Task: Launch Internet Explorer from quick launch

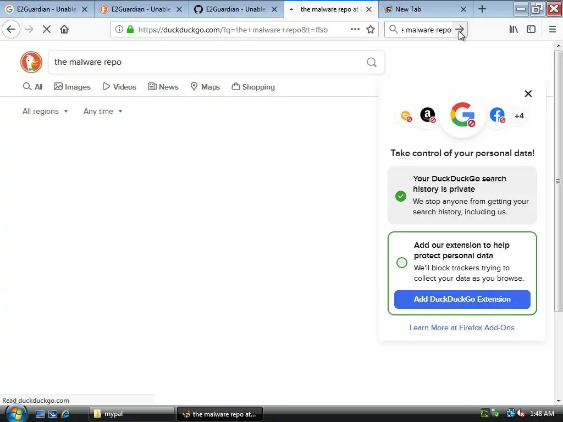Action: [x=66, y=414]
